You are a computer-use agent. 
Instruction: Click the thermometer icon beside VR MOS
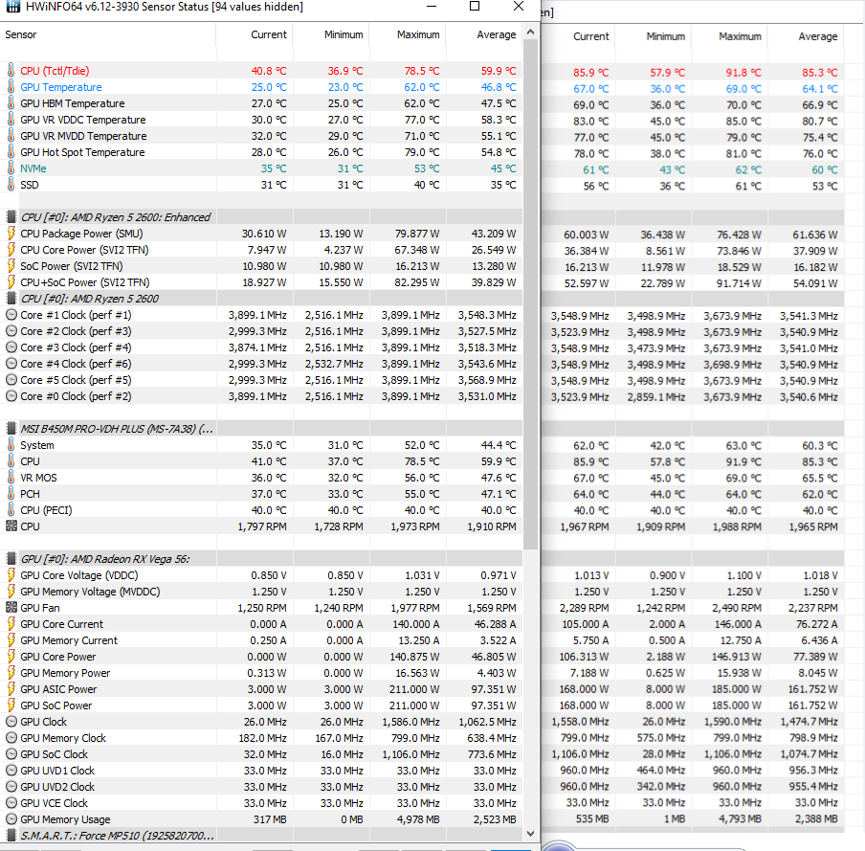tap(11, 478)
